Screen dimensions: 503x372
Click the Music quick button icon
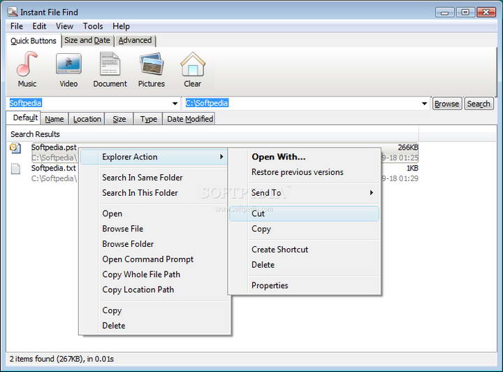click(27, 64)
